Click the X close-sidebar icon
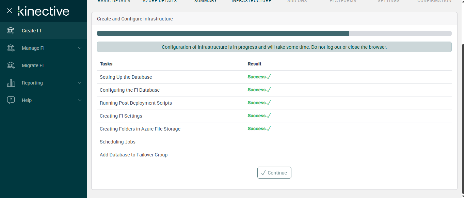This screenshot has width=465, height=198. pyautogui.click(x=10, y=11)
